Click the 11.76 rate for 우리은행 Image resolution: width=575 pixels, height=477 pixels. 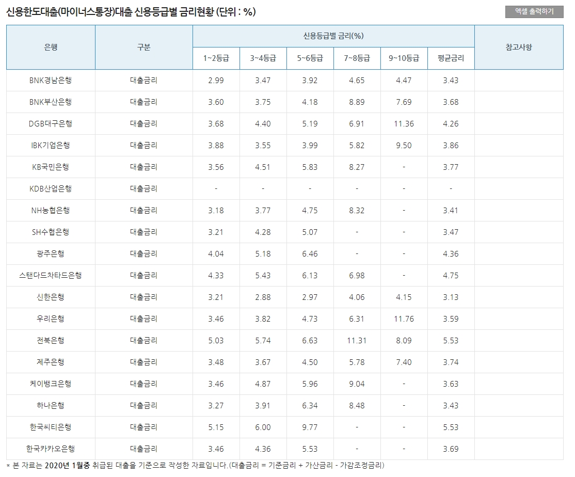404,318
